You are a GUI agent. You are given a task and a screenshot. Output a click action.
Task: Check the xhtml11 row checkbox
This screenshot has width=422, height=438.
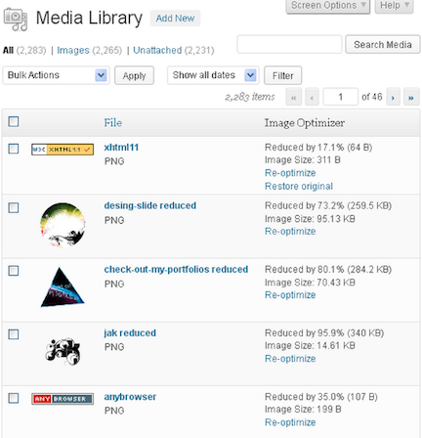[14, 149]
